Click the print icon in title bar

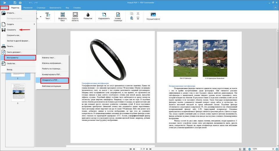20,3
